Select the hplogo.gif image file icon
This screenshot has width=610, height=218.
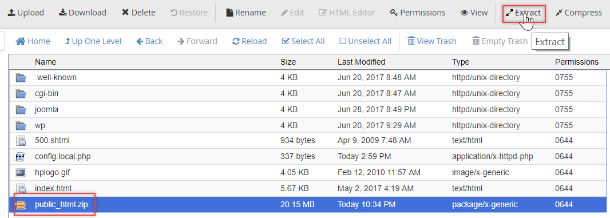21,172
